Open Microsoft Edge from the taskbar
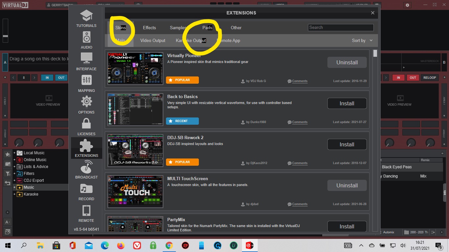 tap(105, 245)
